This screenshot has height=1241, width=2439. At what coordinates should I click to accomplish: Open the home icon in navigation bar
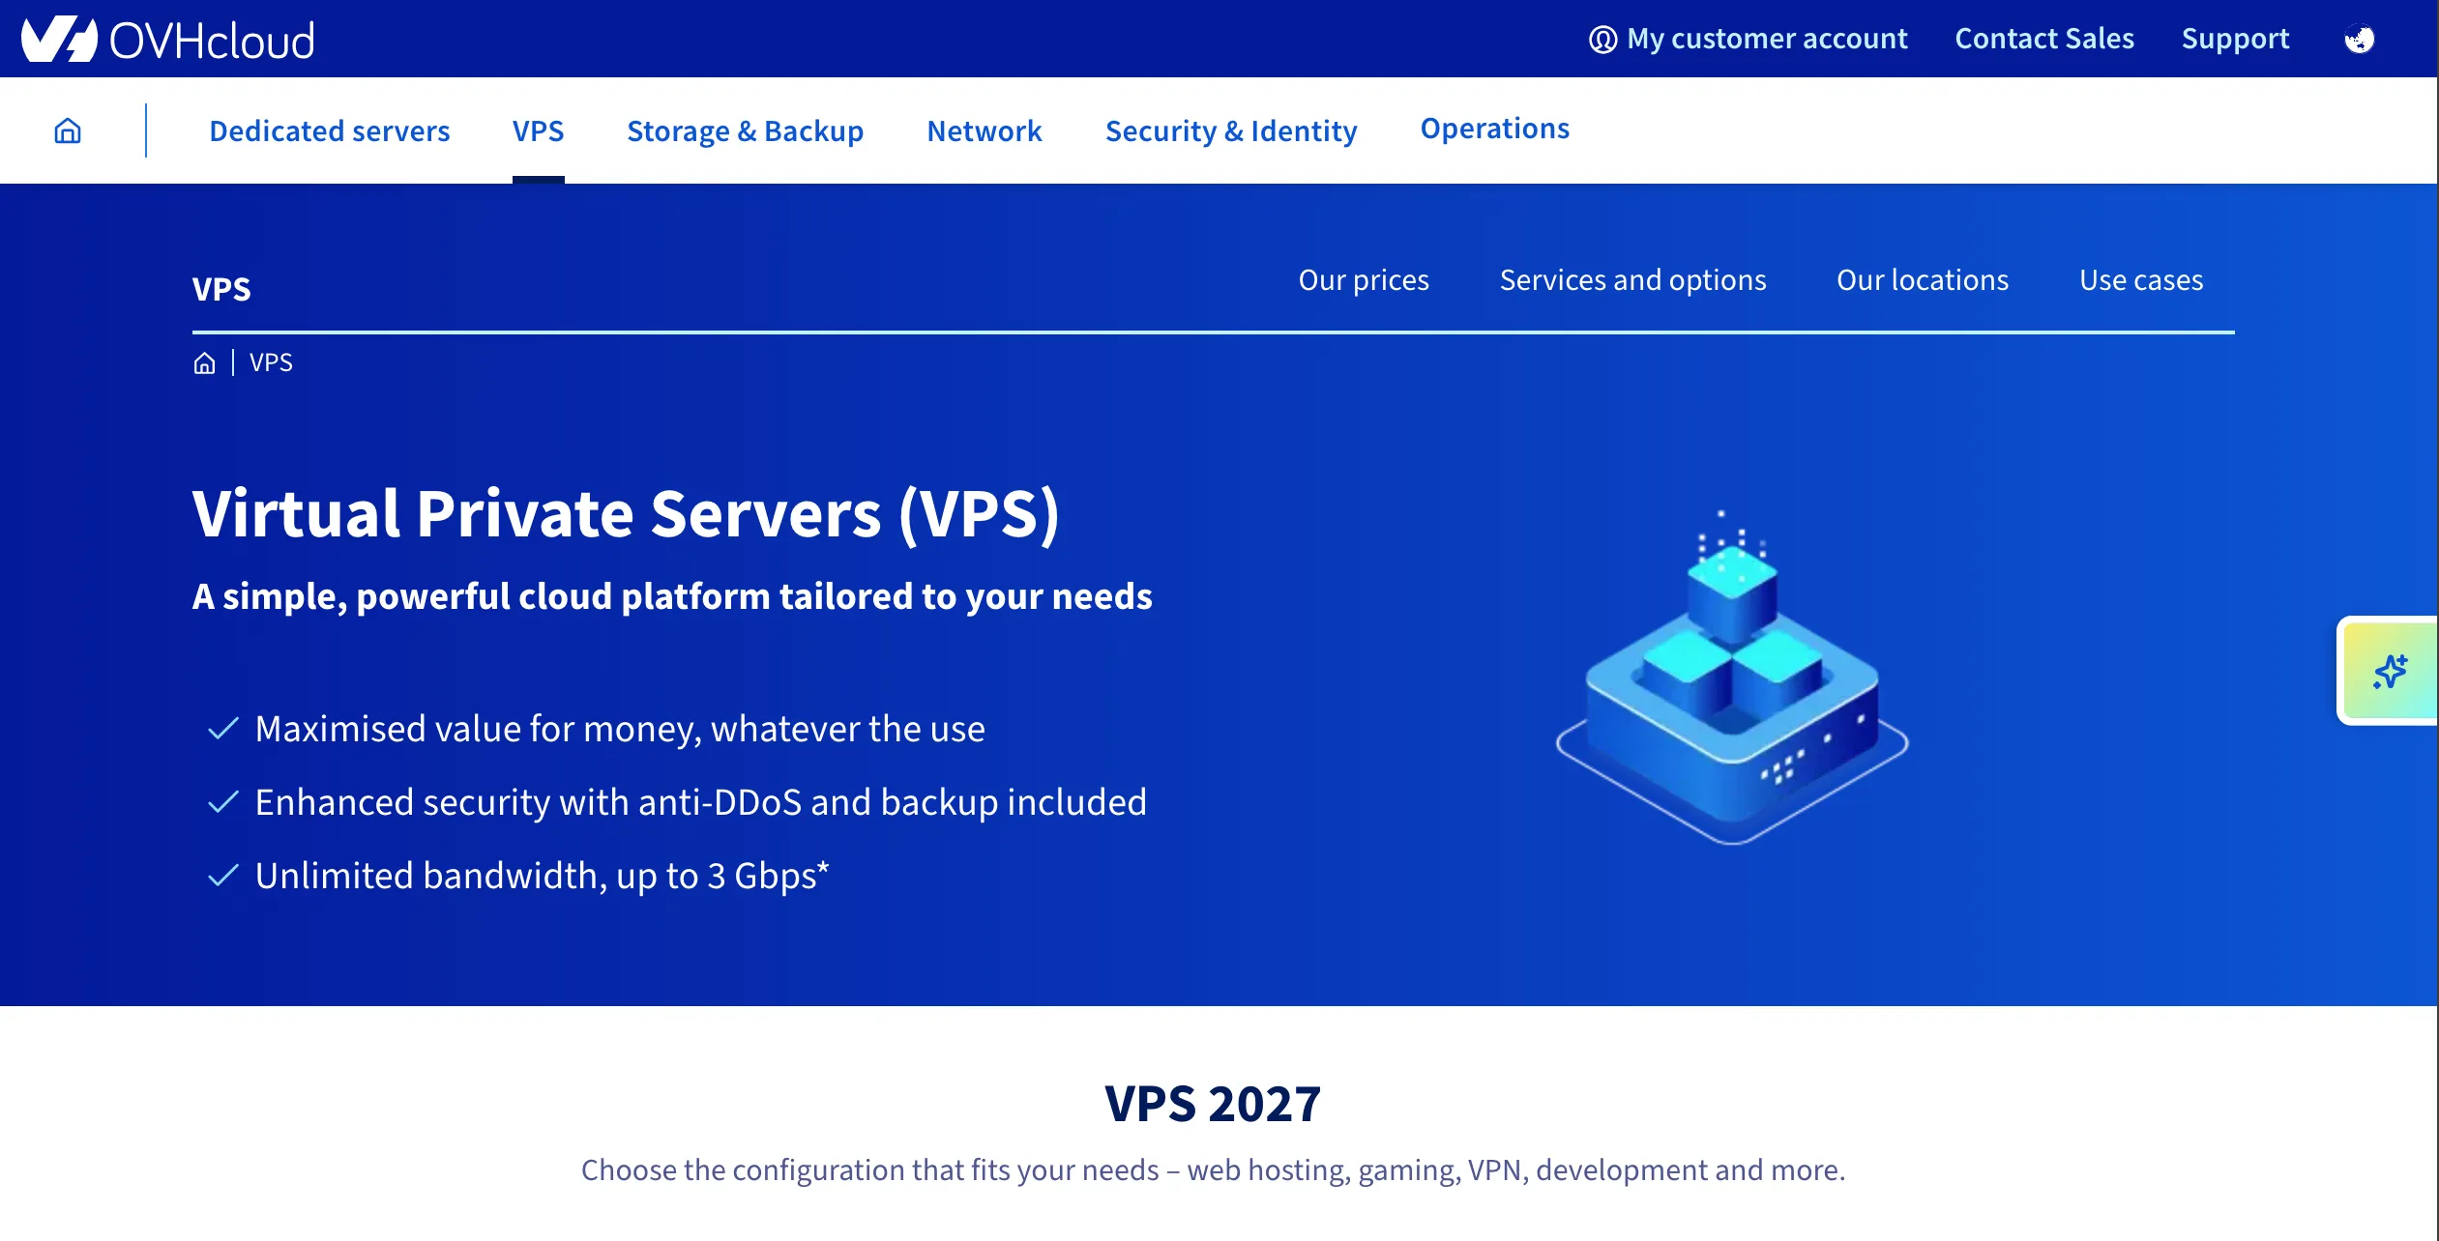click(68, 130)
